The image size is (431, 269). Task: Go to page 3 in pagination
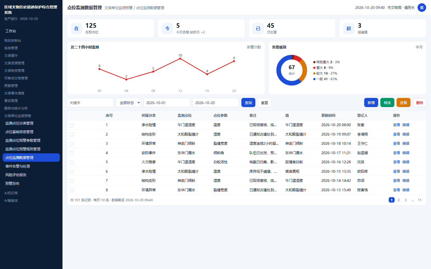(x=406, y=200)
